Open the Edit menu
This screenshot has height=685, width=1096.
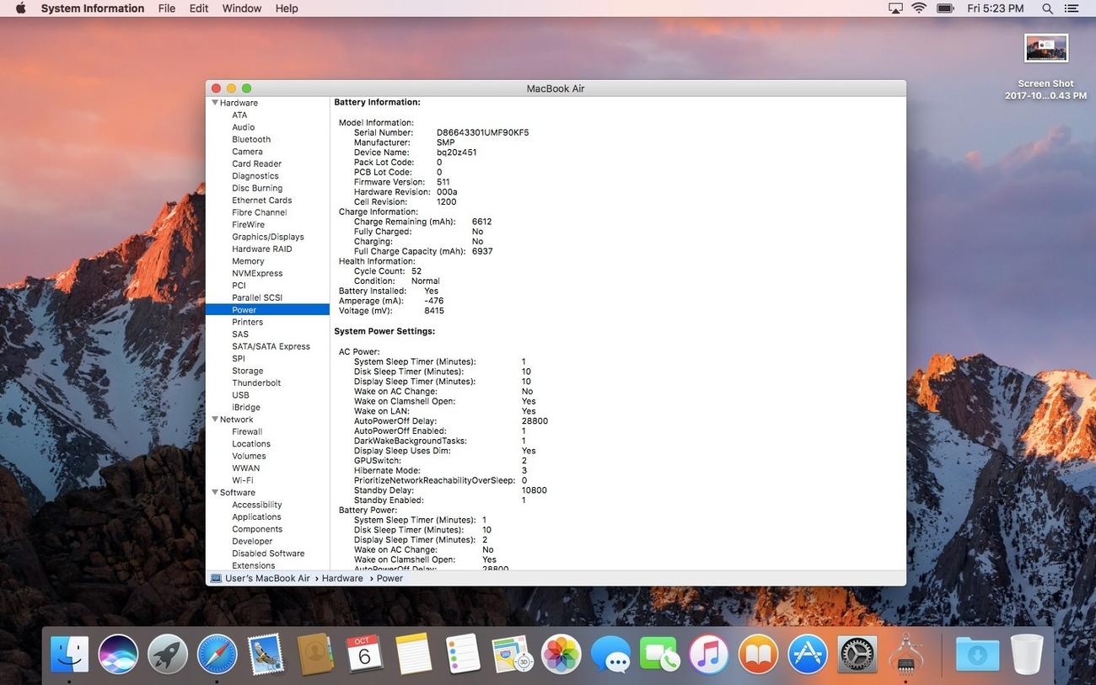(x=199, y=8)
